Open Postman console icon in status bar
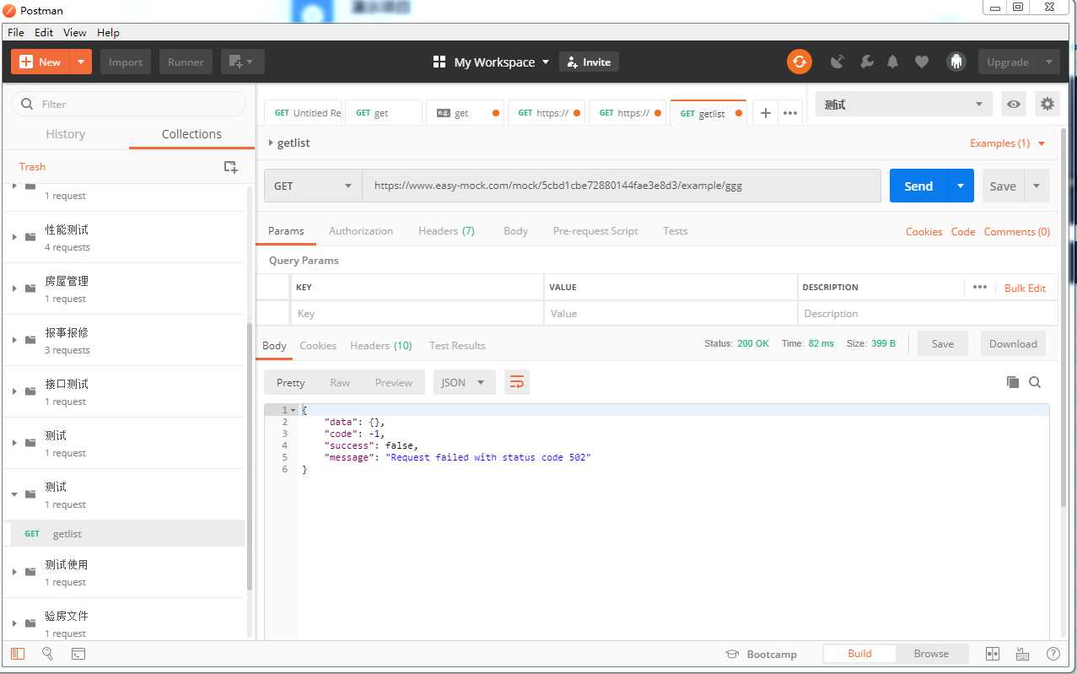The width and height of the screenshot is (1077, 674). (78, 654)
